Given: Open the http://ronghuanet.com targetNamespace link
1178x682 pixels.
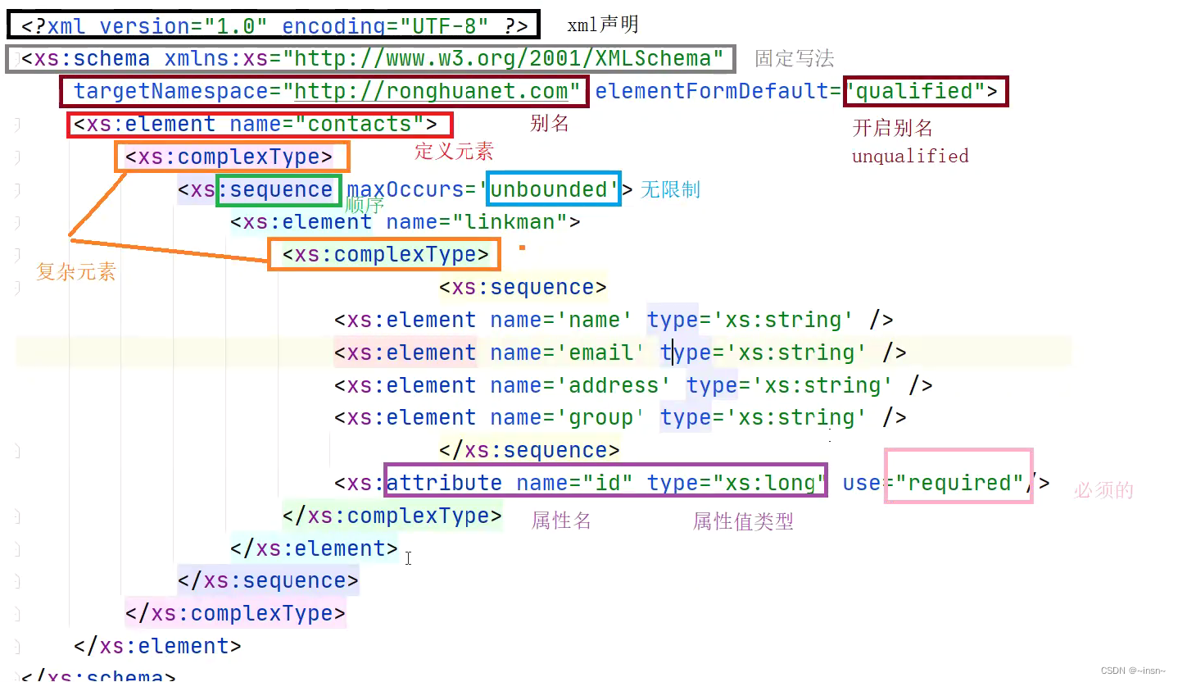Looking at the screenshot, I should coord(431,92).
